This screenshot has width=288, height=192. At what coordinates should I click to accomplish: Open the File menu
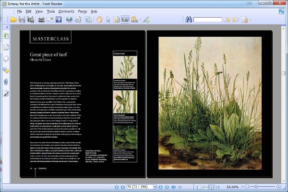(19, 11)
